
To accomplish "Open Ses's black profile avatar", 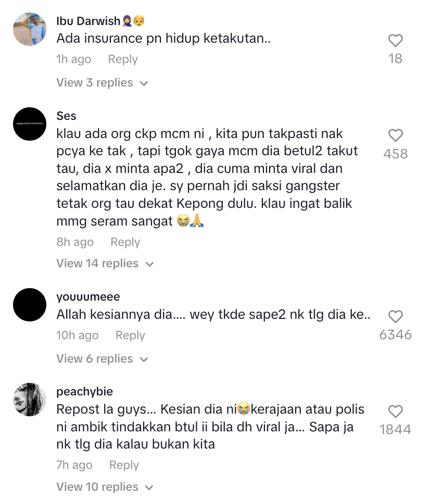I will pos(30,124).
